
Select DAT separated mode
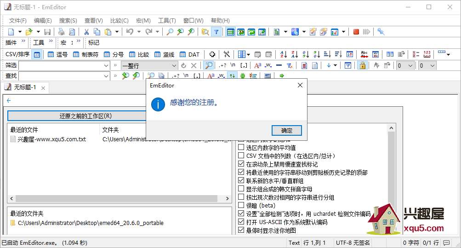click(x=190, y=54)
